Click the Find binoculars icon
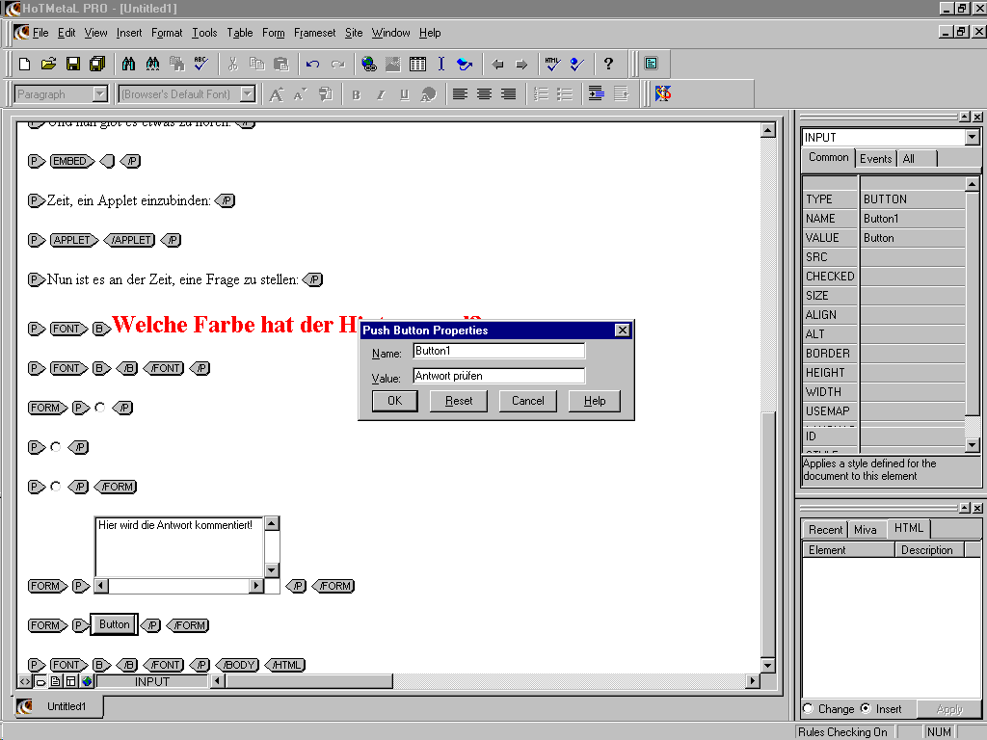This screenshot has height=740, width=987. point(128,65)
